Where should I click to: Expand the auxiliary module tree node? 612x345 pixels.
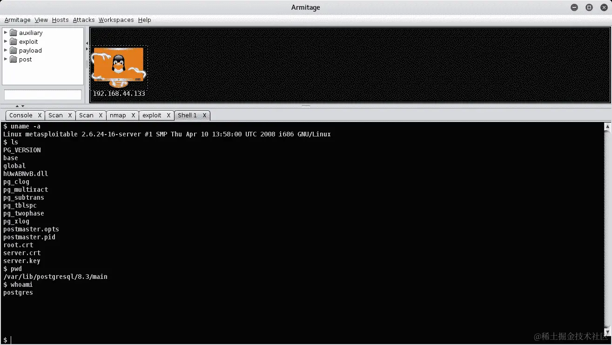tap(6, 33)
